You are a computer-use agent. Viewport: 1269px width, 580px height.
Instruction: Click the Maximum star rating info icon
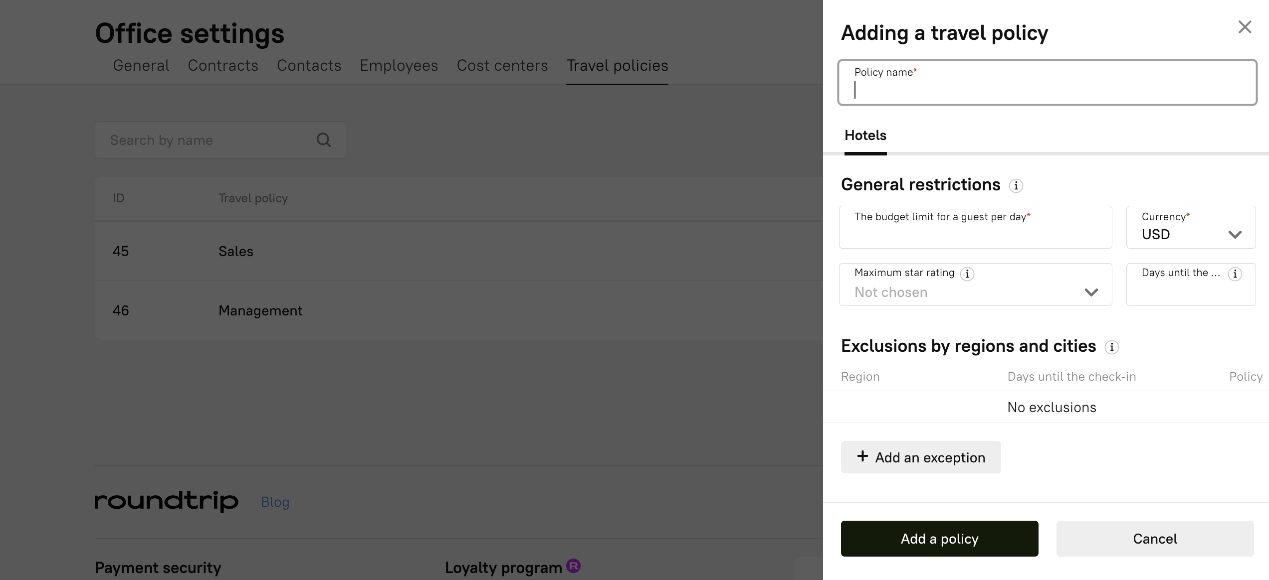point(967,274)
